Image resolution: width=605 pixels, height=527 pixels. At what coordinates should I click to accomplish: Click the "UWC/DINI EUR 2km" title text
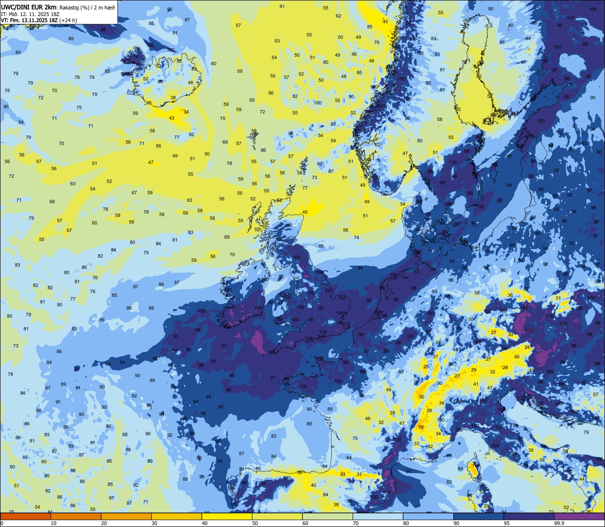(29, 7)
